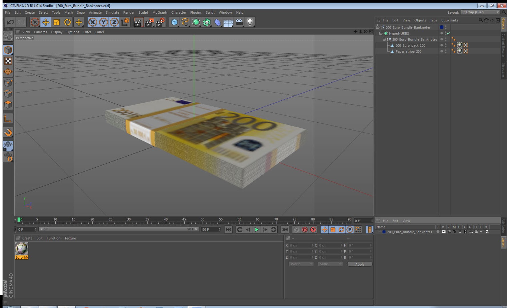
Task: Click Apply in coordinates panel
Action: pyautogui.click(x=359, y=264)
